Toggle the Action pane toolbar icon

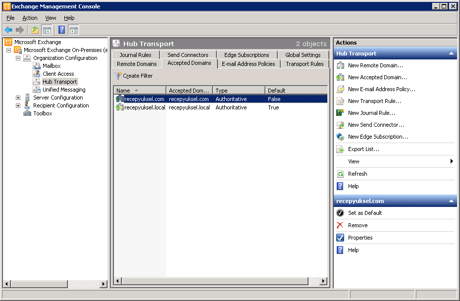74,30
